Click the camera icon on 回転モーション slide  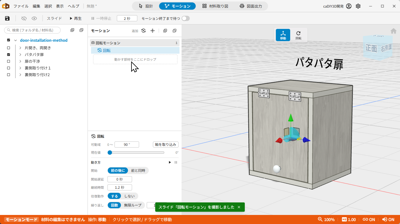(x=93, y=43)
